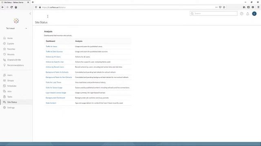Open Background Tasks for Non Extracts

click(x=59, y=77)
